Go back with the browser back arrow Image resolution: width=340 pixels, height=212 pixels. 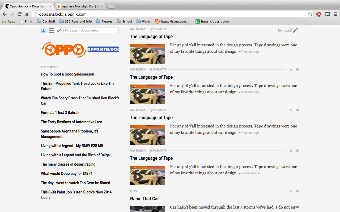point(5,14)
